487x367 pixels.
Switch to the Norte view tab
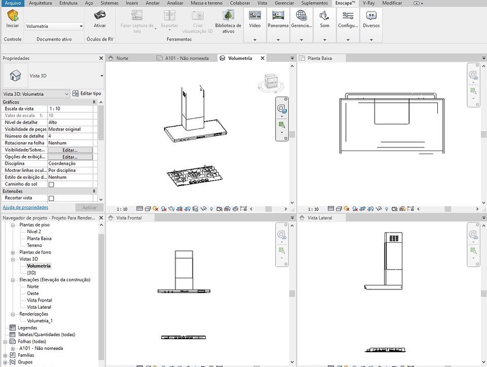[x=122, y=58]
